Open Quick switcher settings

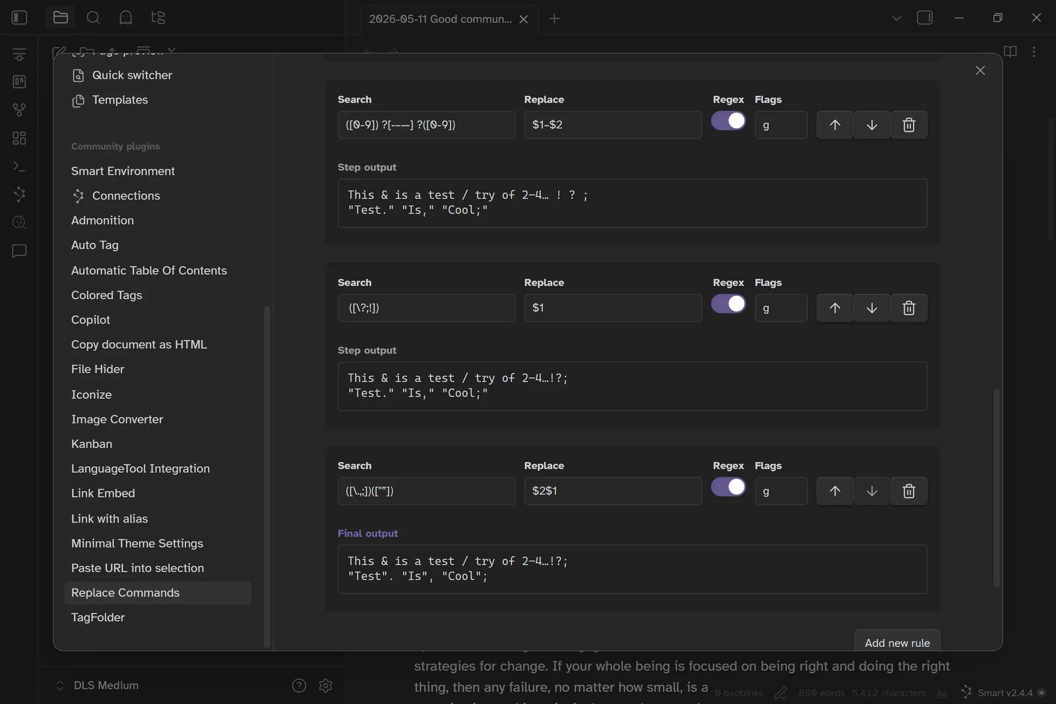point(158,75)
